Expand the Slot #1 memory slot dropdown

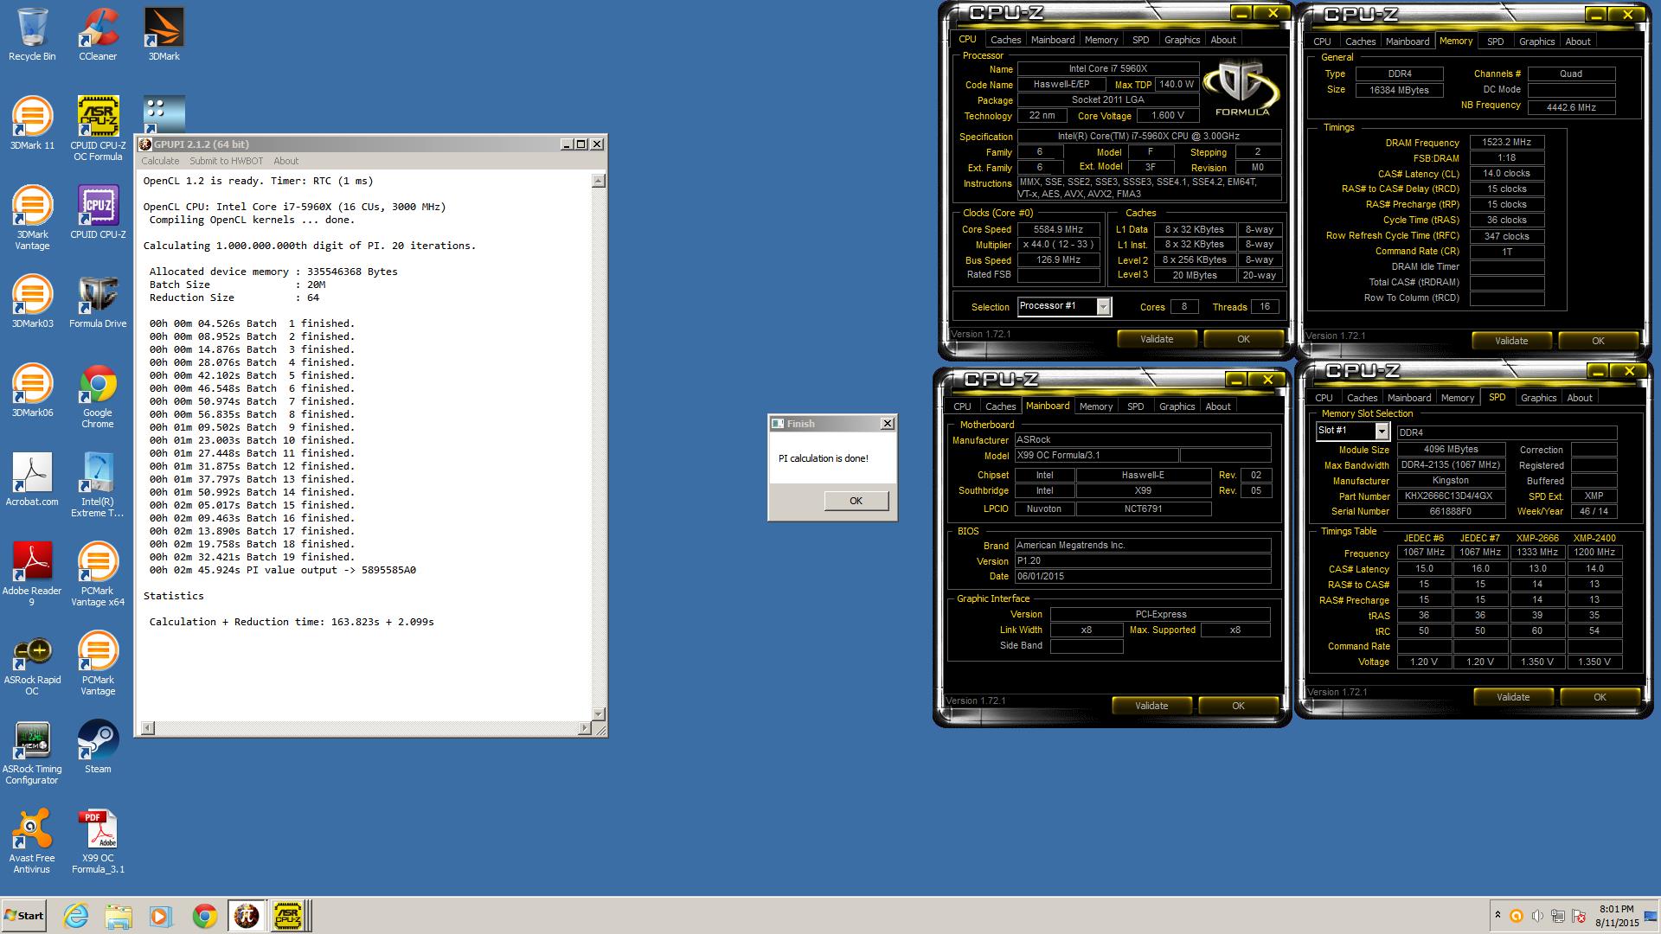1382,431
